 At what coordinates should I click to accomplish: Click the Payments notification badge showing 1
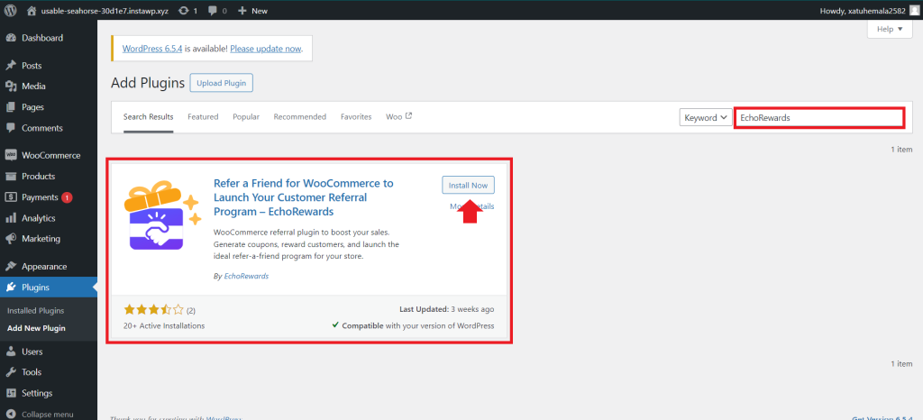coord(67,197)
